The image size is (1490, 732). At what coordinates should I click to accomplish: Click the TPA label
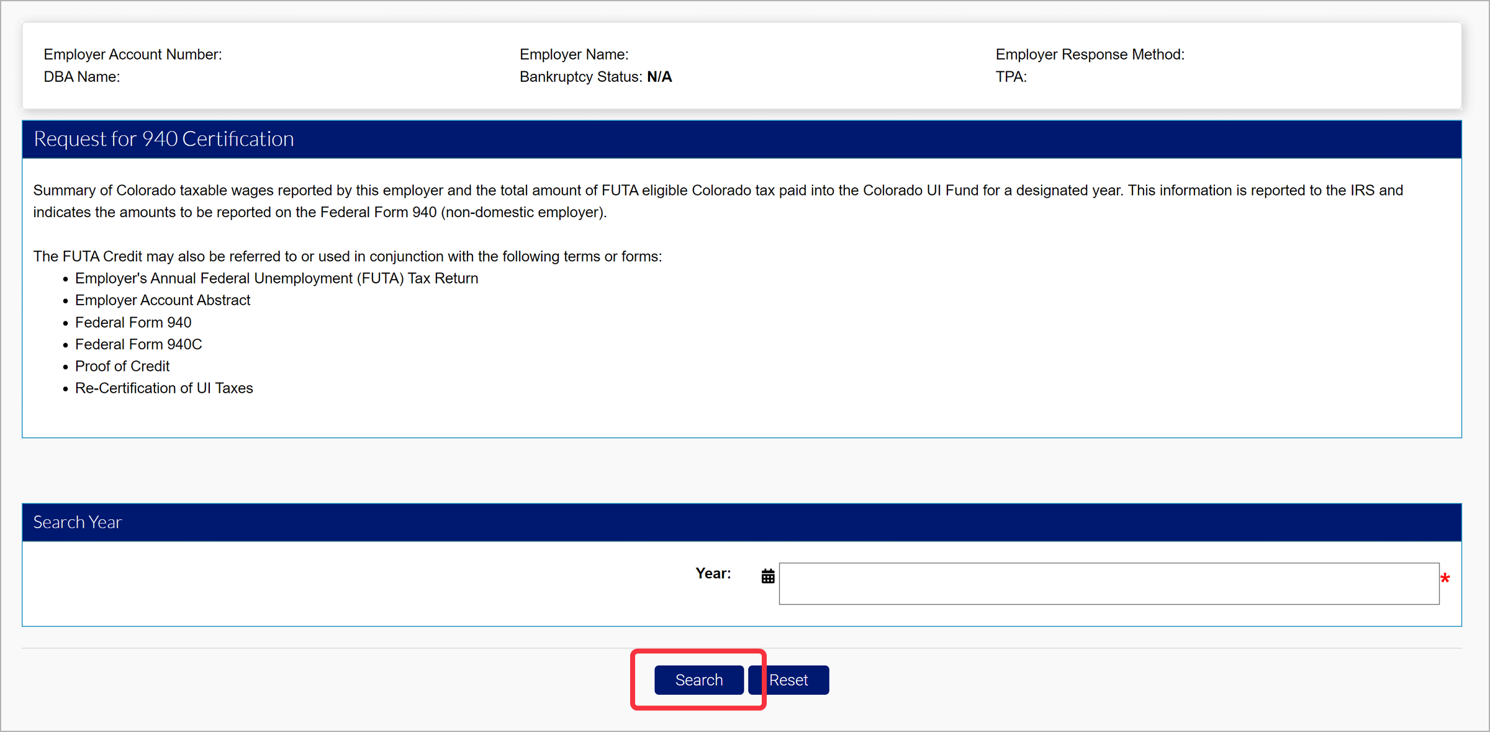[x=1011, y=77]
